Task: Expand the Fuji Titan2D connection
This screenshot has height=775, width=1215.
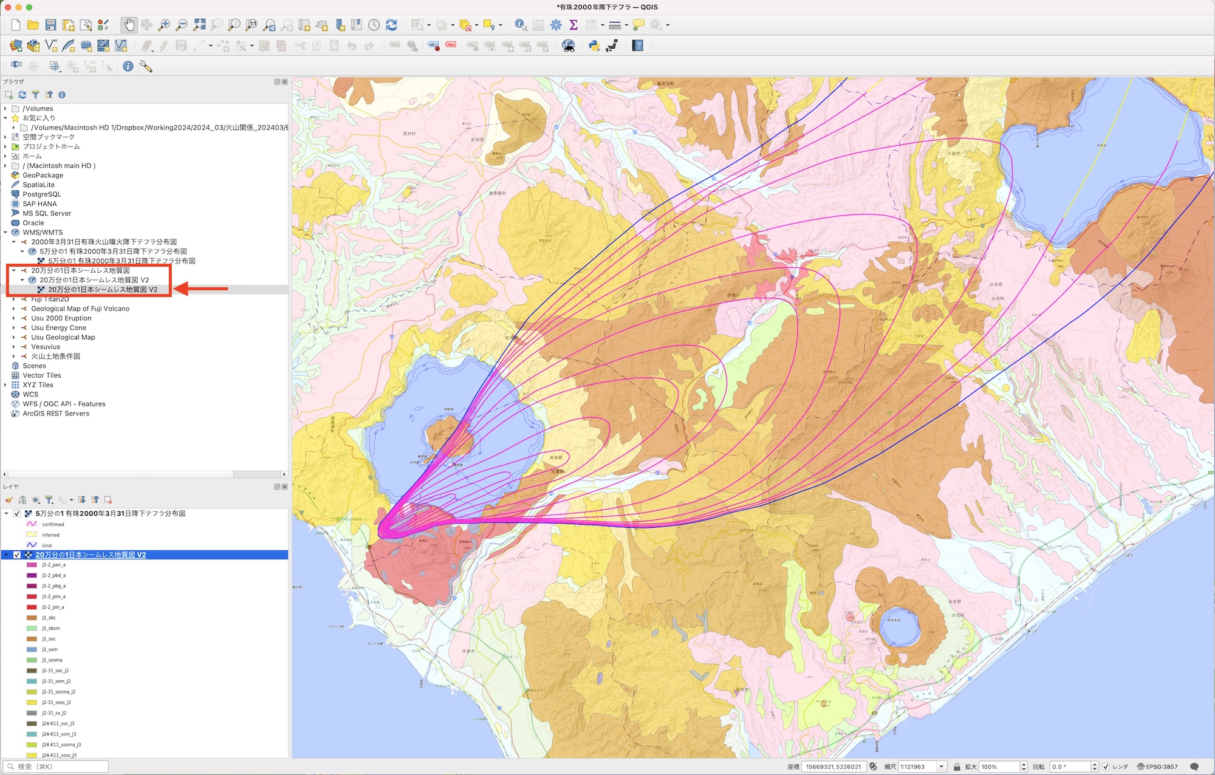Action: [x=14, y=299]
